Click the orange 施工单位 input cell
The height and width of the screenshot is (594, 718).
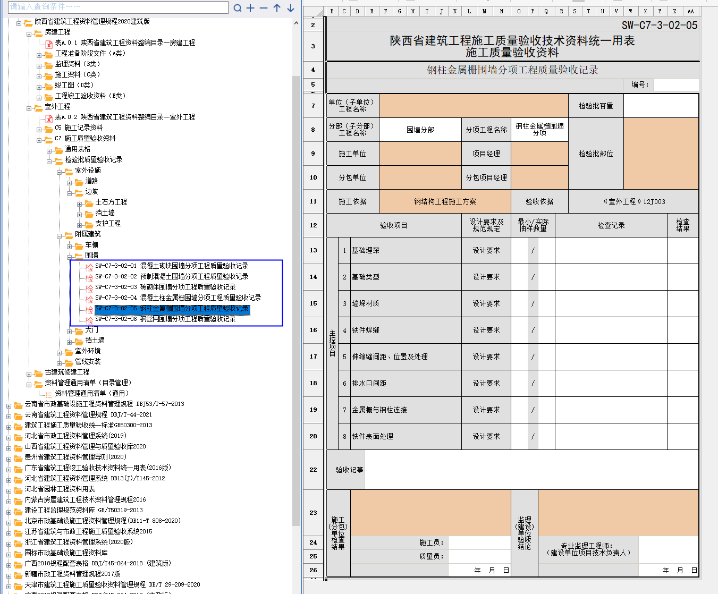pyautogui.click(x=420, y=154)
